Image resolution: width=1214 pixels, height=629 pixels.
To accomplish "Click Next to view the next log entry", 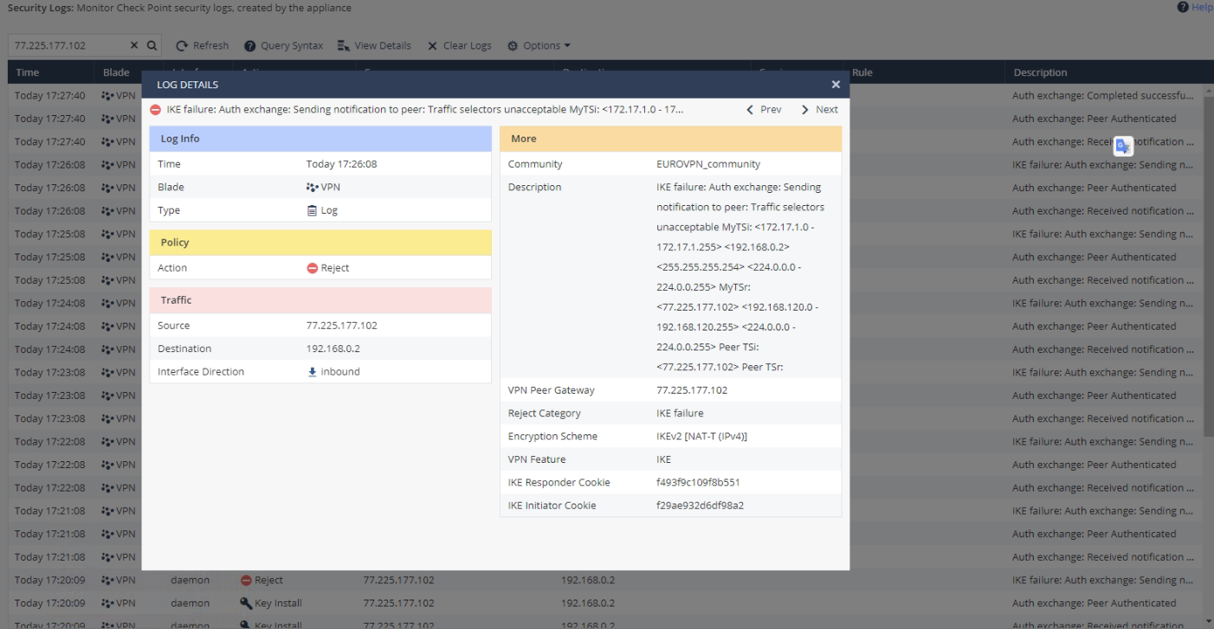I will [x=819, y=109].
